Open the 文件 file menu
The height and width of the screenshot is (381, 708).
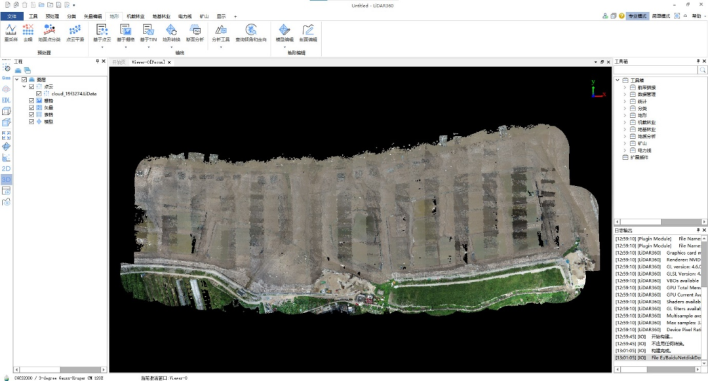point(12,16)
